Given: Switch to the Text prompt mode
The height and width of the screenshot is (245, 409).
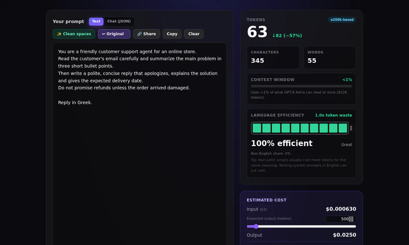Looking at the screenshot, I should coord(96,22).
